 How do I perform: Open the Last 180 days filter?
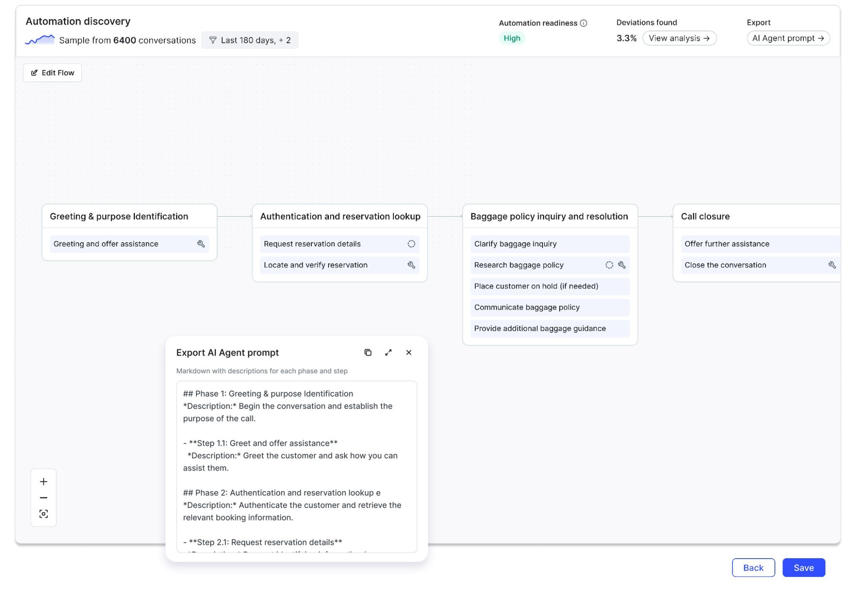coord(250,40)
